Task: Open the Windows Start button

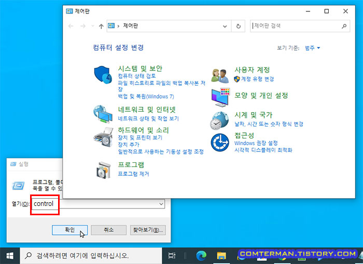Action: click(x=10, y=256)
